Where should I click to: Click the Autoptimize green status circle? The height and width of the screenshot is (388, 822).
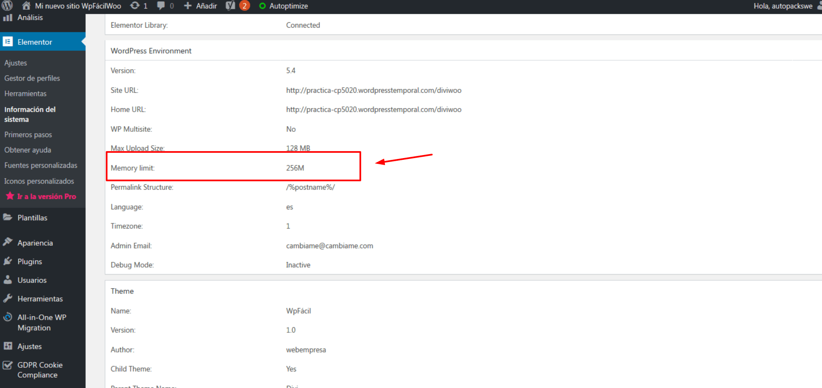point(262,6)
